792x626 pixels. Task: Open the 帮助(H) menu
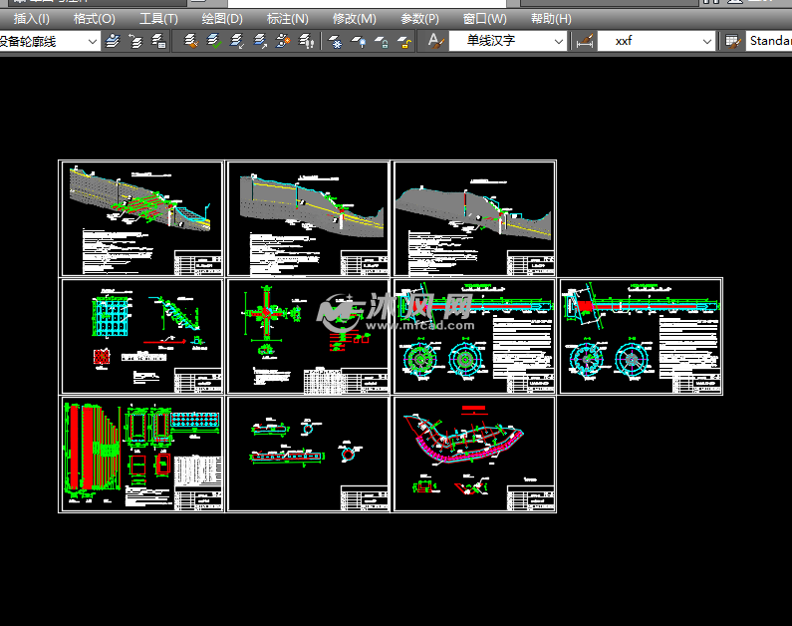pyautogui.click(x=551, y=18)
